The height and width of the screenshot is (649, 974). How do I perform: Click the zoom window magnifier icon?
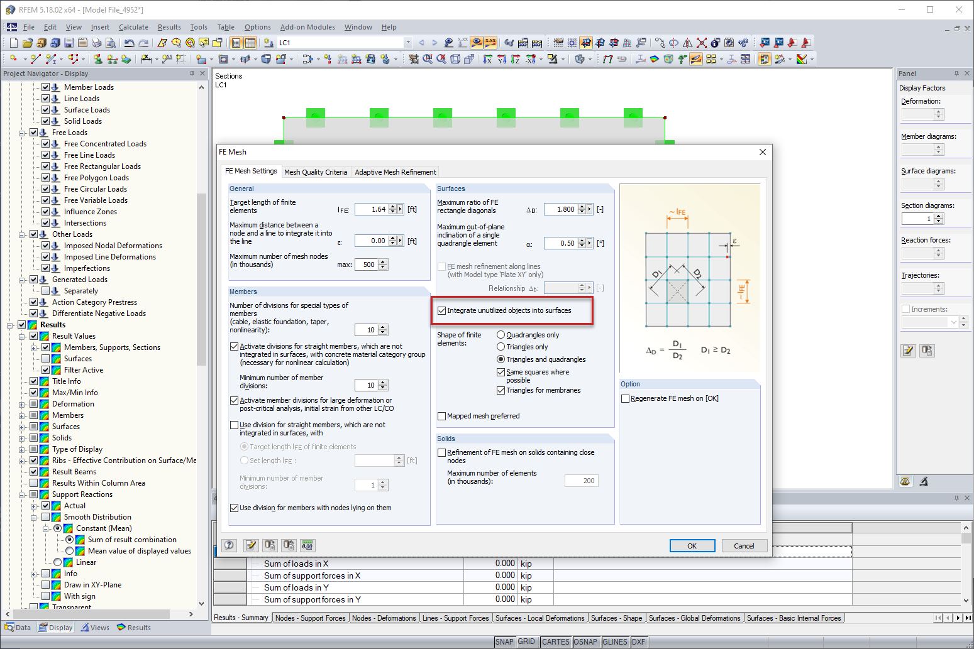(428, 59)
